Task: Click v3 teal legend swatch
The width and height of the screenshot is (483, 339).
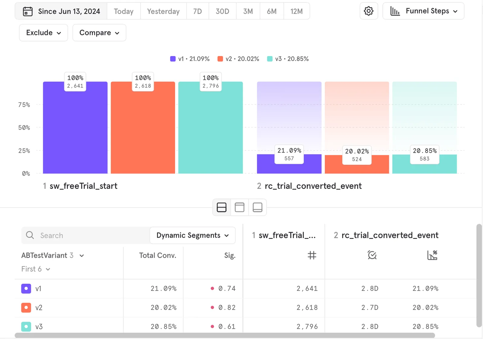Action: tap(270, 59)
